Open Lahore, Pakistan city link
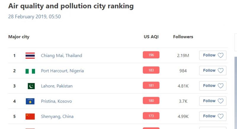The height and width of the screenshot is (129, 237). pyautogui.click(x=57, y=86)
